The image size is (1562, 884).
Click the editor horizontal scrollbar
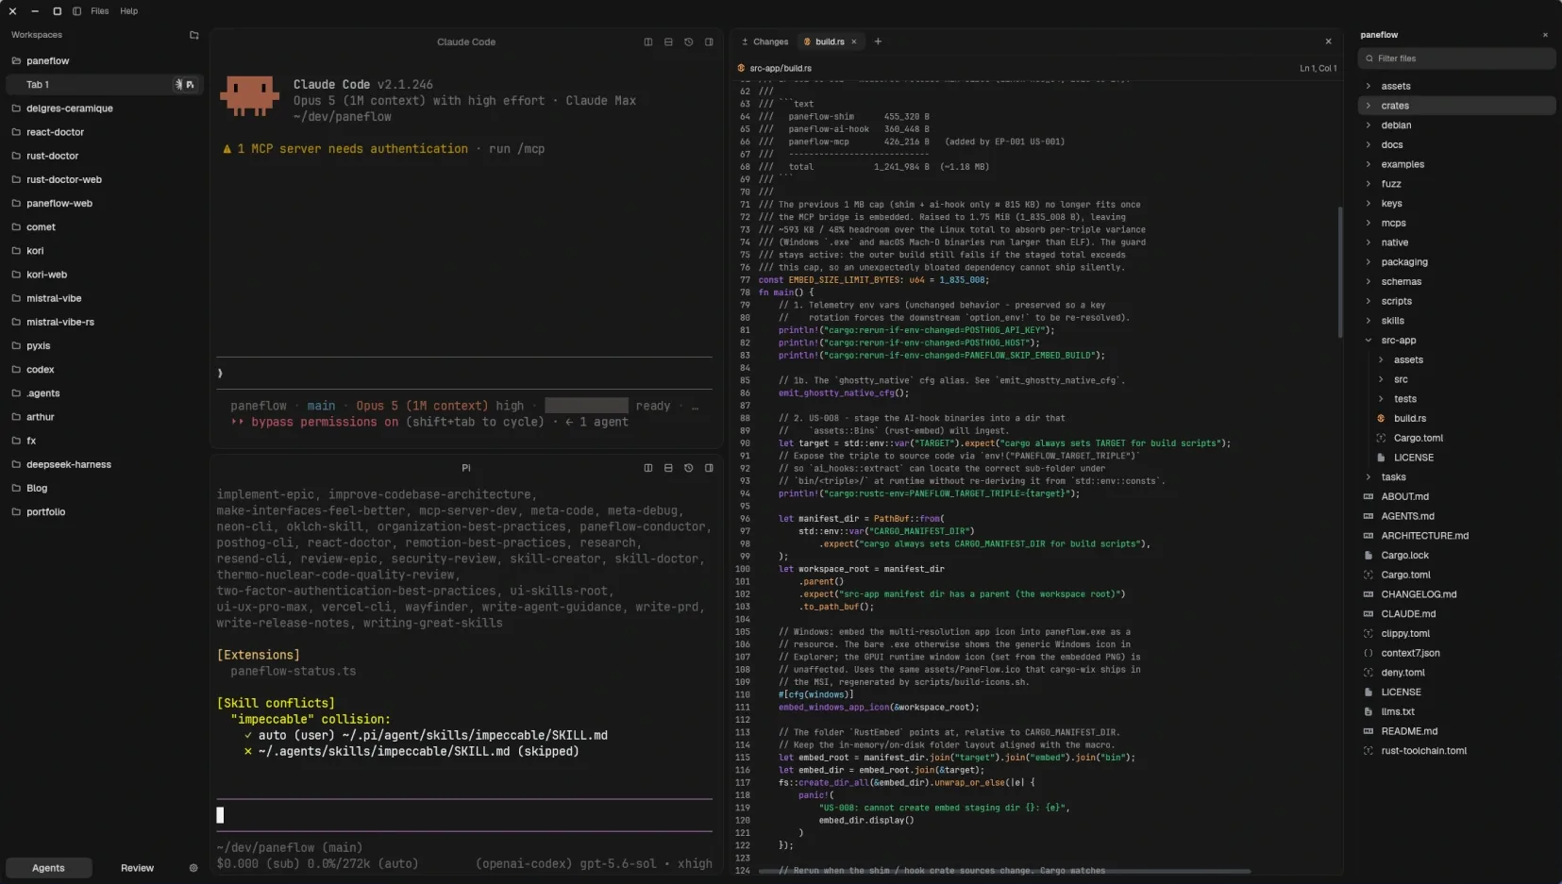[x=1004, y=871]
